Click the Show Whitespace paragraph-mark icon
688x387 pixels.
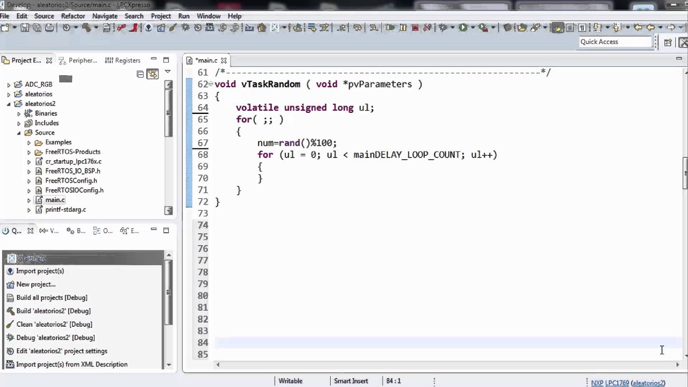click(x=582, y=27)
